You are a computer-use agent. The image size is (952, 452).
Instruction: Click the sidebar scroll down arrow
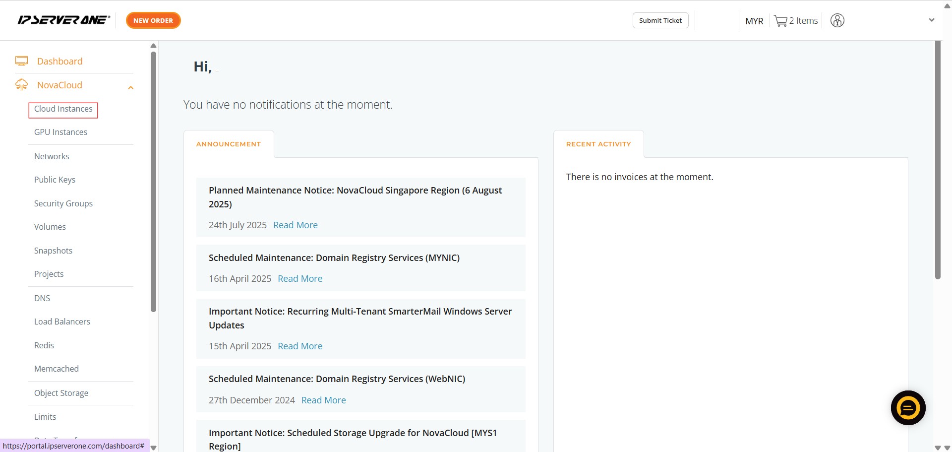pos(153,448)
